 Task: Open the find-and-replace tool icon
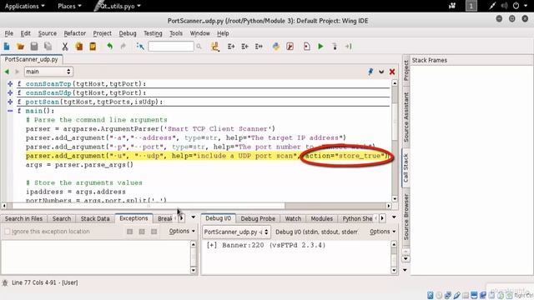coord(215,47)
